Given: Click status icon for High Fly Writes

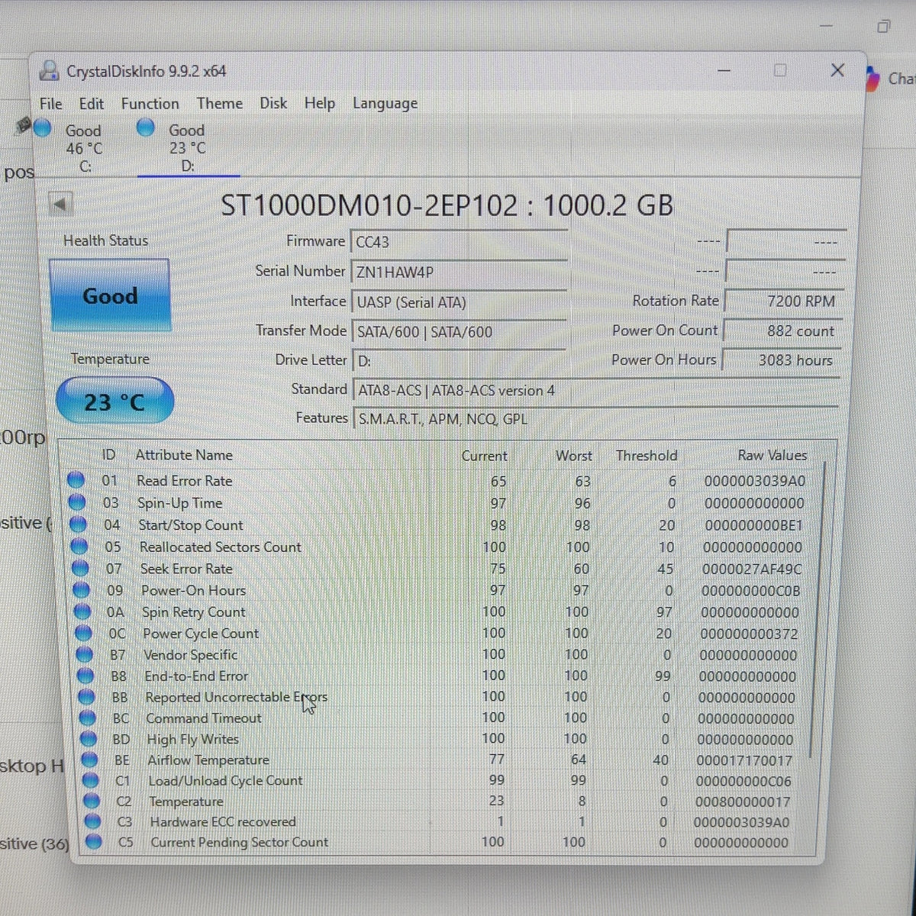Looking at the screenshot, I should tap(89, 739).
